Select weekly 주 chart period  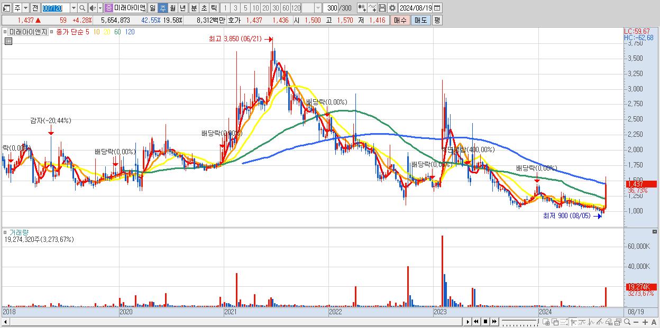pos(162,8)
